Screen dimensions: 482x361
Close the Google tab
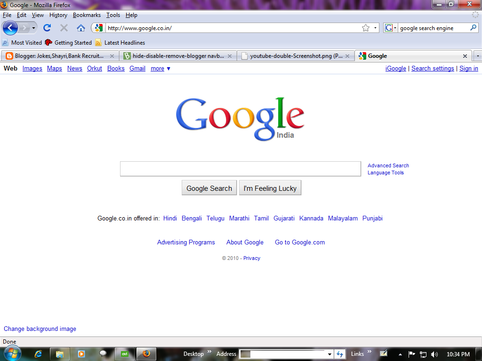coord(465,56)
